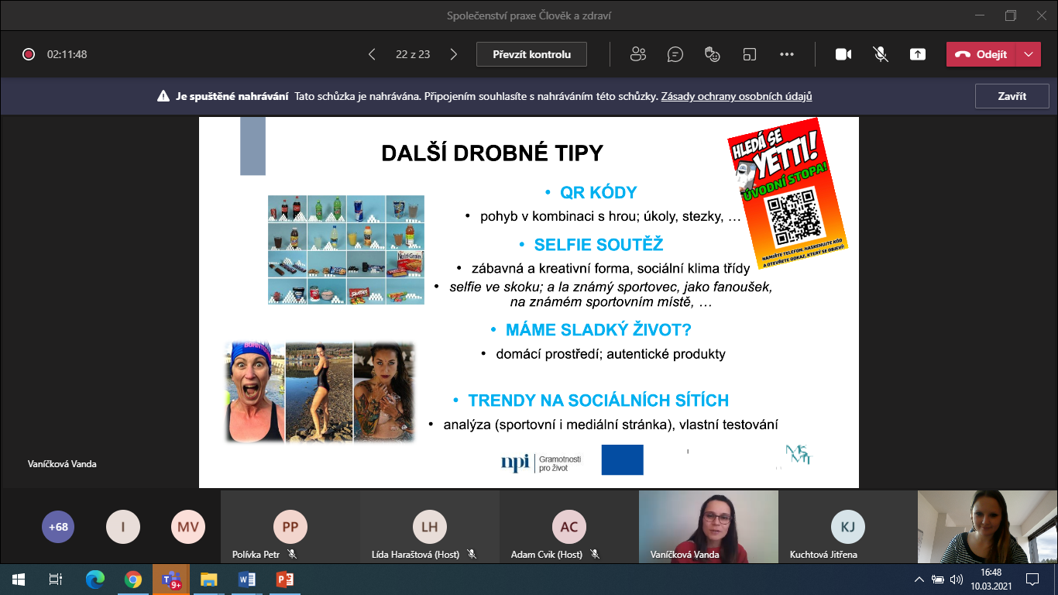Click the share content icon
The width and height of the screenshot is (1058, 595).
coord(918,54)
